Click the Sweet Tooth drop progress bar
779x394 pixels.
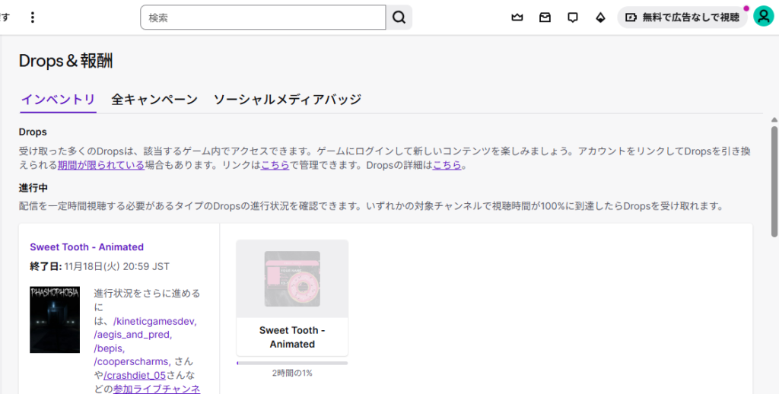(x=292, y=363)
